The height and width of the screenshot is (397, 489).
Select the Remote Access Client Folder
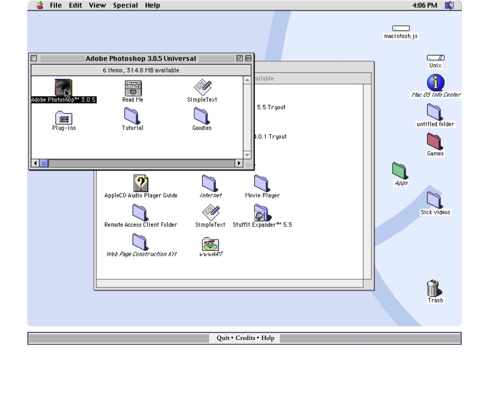tap(140, 213)
